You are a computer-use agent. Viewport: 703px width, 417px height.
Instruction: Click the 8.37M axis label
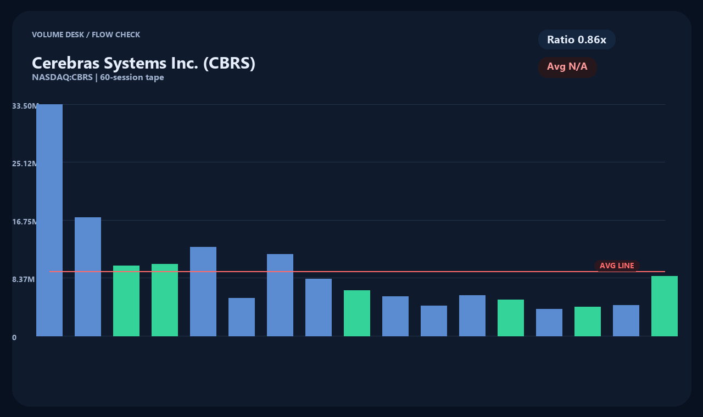coord(24,279)
